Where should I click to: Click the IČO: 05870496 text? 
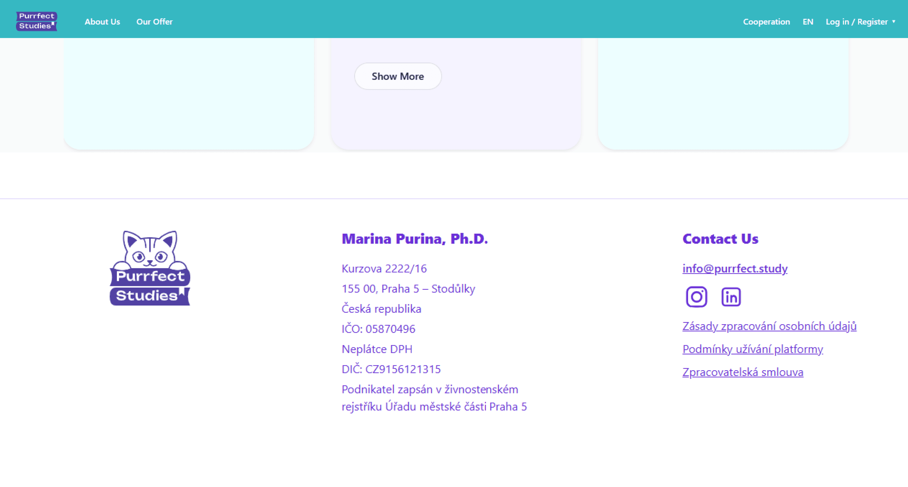pyautogui.click(x=378, y=329)
